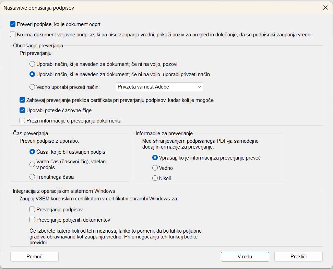Disable 'Uporabi potekle časovne žige' checkbox
The image size is (333, 269).
tap(23, 110)
